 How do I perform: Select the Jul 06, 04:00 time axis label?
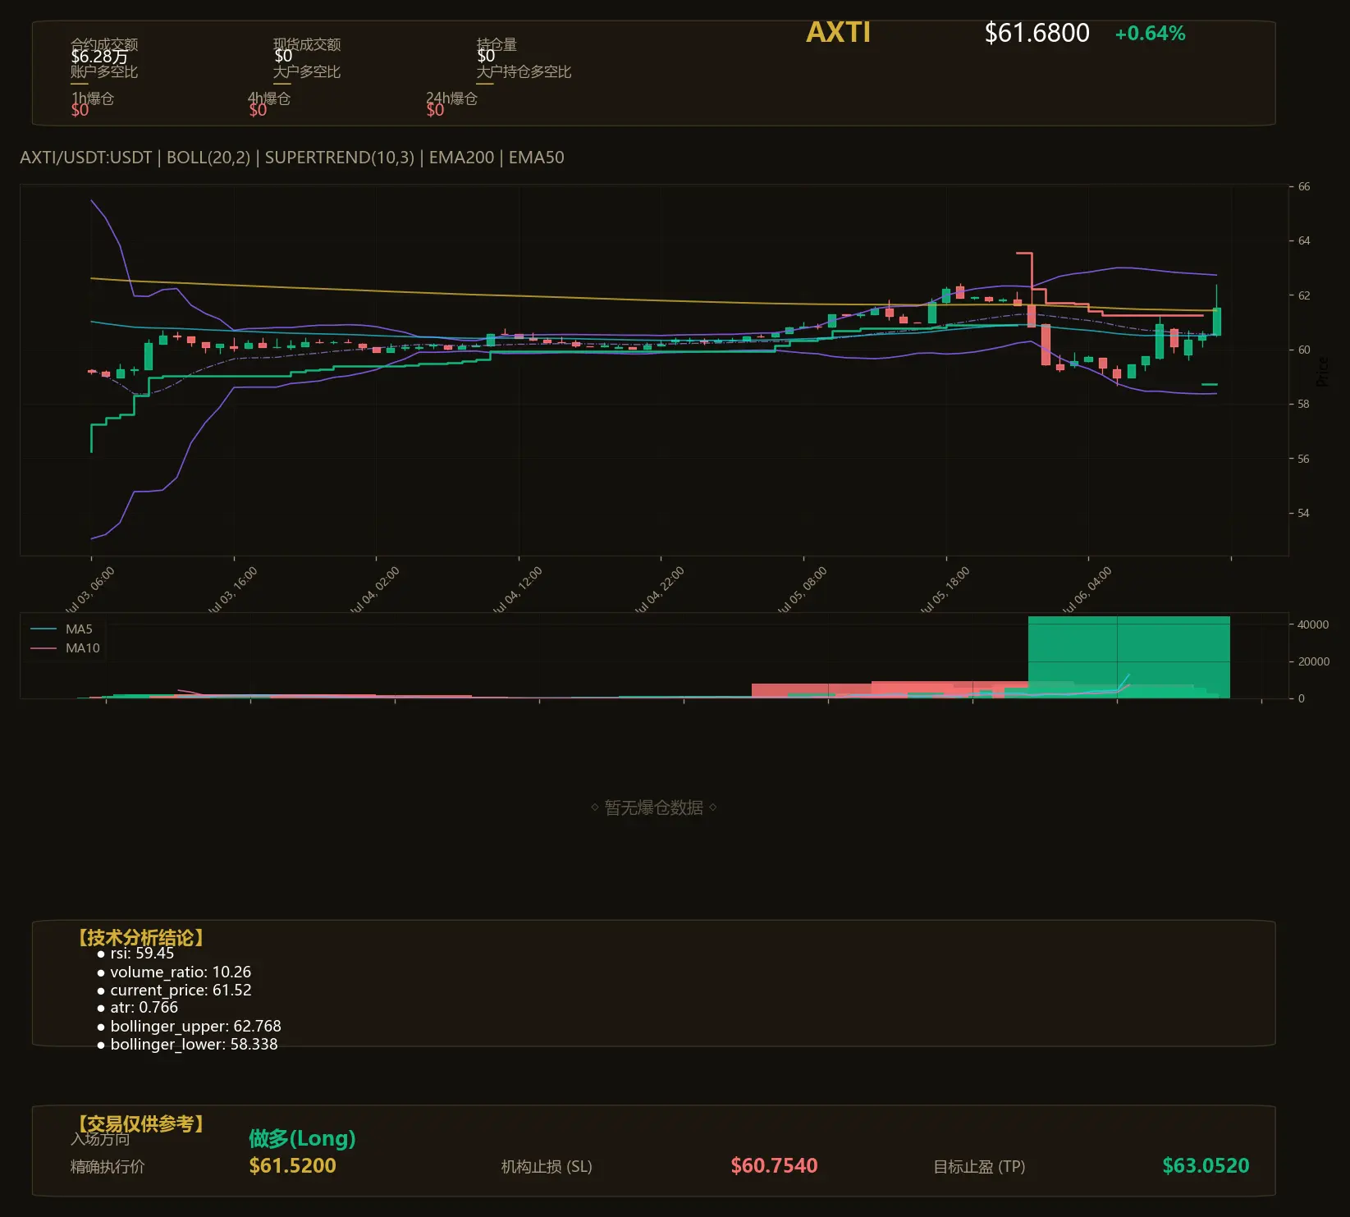1087,590
